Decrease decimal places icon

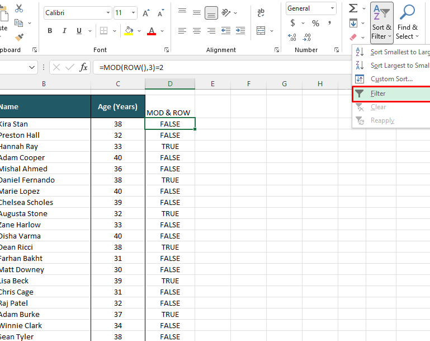coord(306,38)
